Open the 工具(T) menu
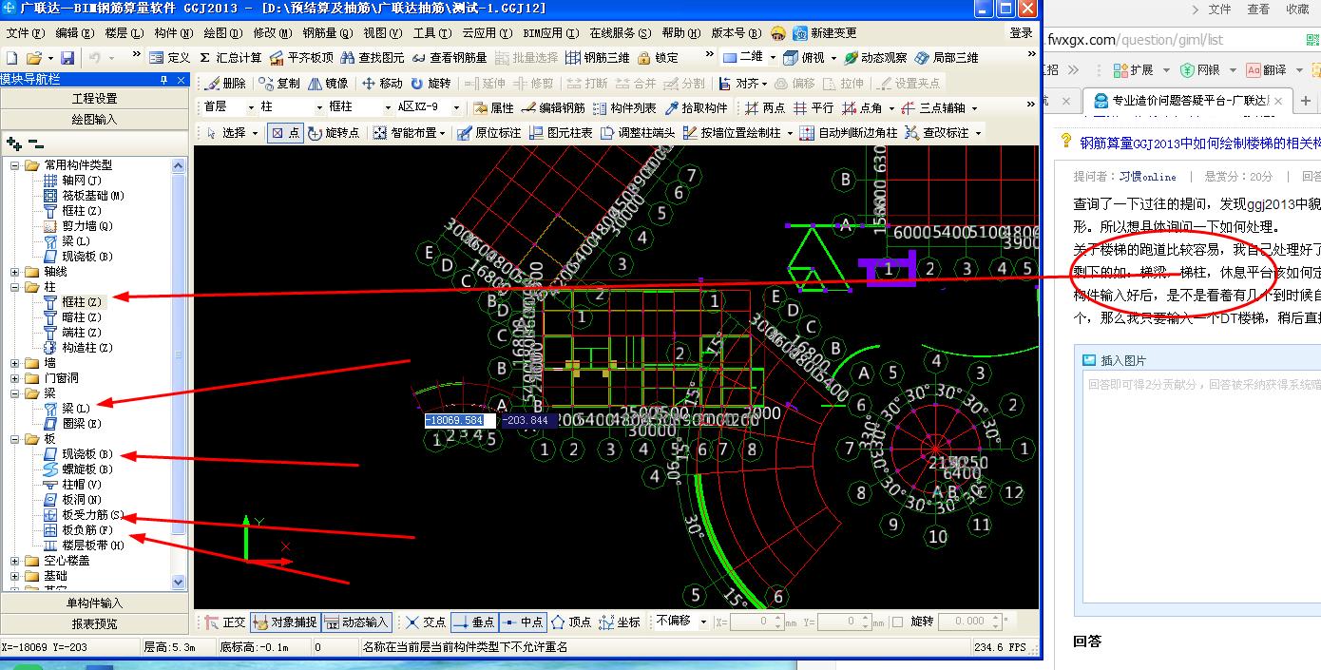Screen dimensions: 1321x670 pyautogui.click(x=432, y=33)
